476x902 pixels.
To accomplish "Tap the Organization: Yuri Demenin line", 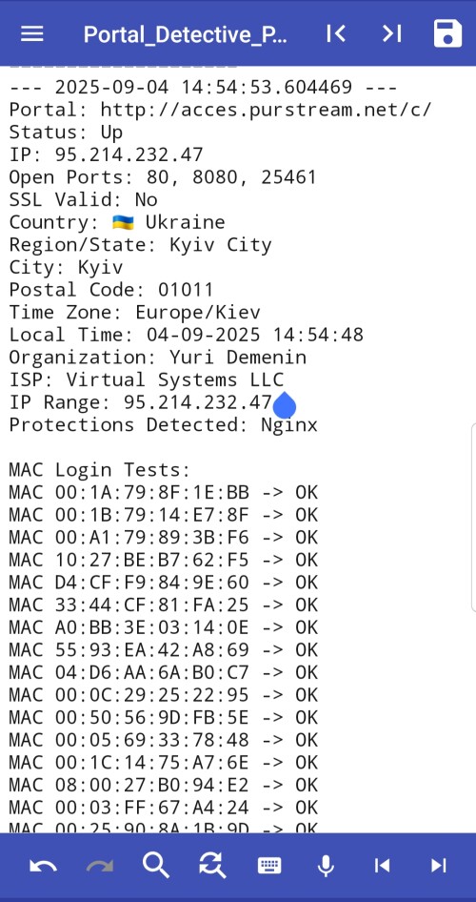I will [157, 358].
